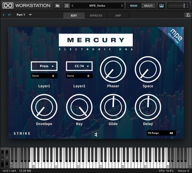Switch to MULTI view

(x=148, y=6)
